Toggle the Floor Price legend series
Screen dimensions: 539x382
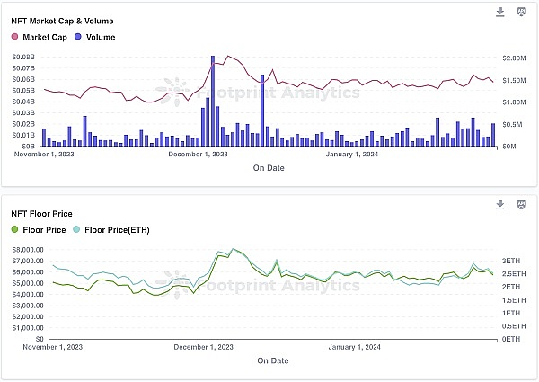tap(46, 230)
